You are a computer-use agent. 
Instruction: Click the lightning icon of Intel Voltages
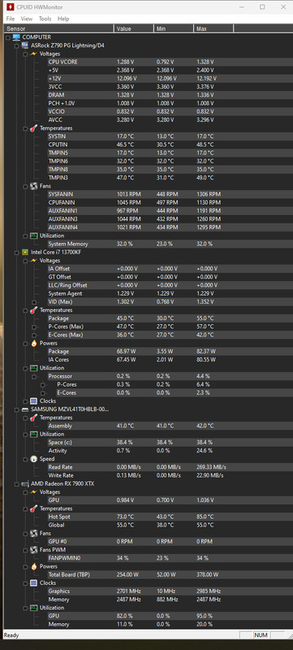33,260
